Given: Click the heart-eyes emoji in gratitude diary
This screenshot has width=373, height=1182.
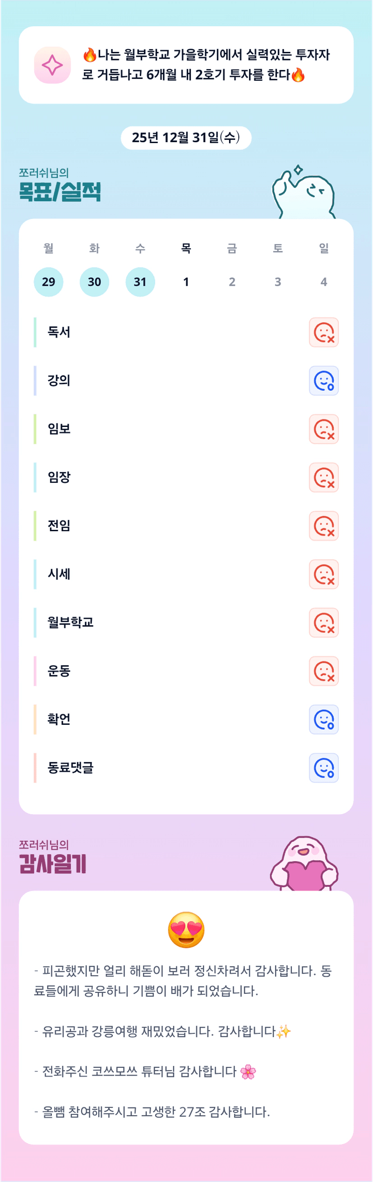Looking at the screenshot, I should coord(186,930).
